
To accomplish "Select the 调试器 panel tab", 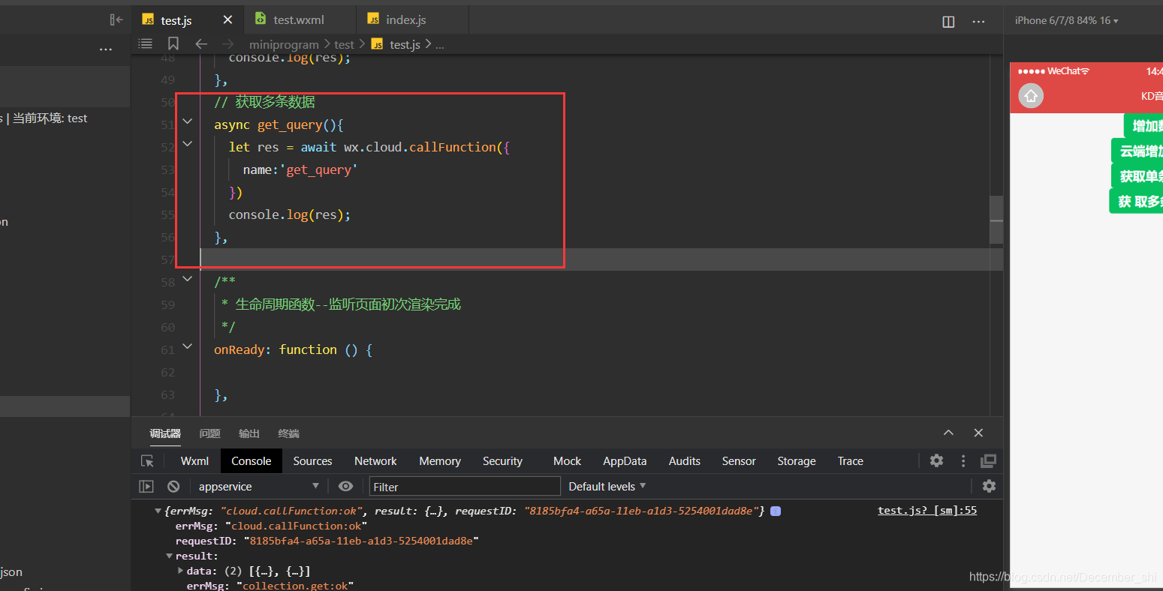I will point(165,433).
